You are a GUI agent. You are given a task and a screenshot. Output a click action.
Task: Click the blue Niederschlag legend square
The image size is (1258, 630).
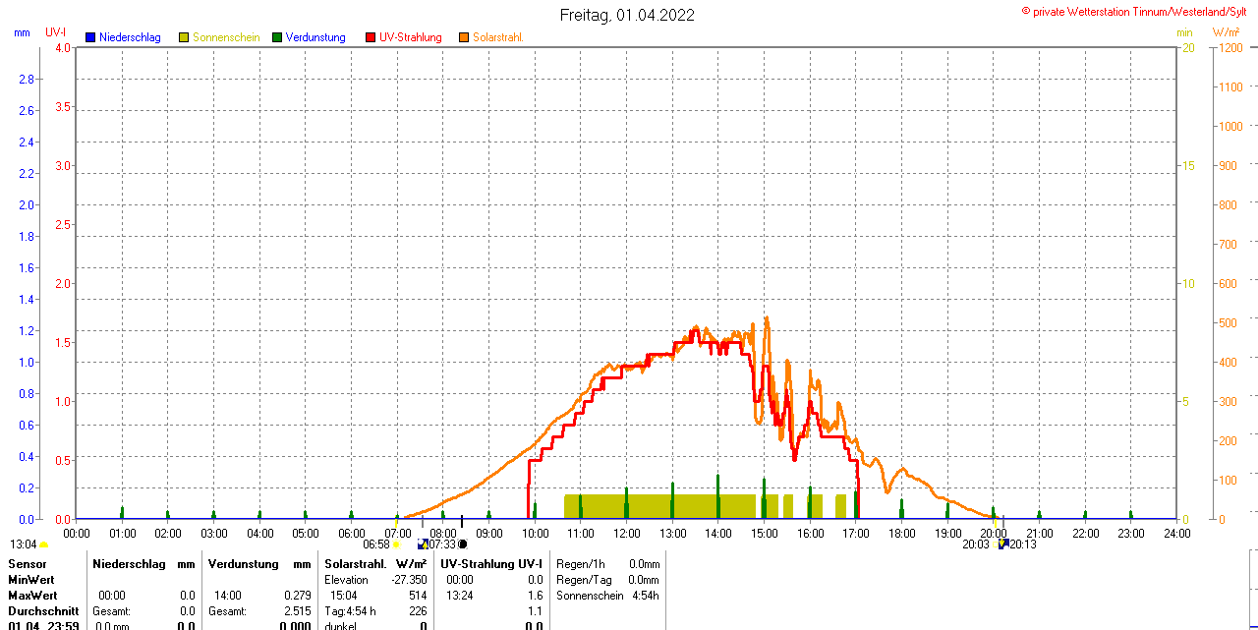point(90,37)
